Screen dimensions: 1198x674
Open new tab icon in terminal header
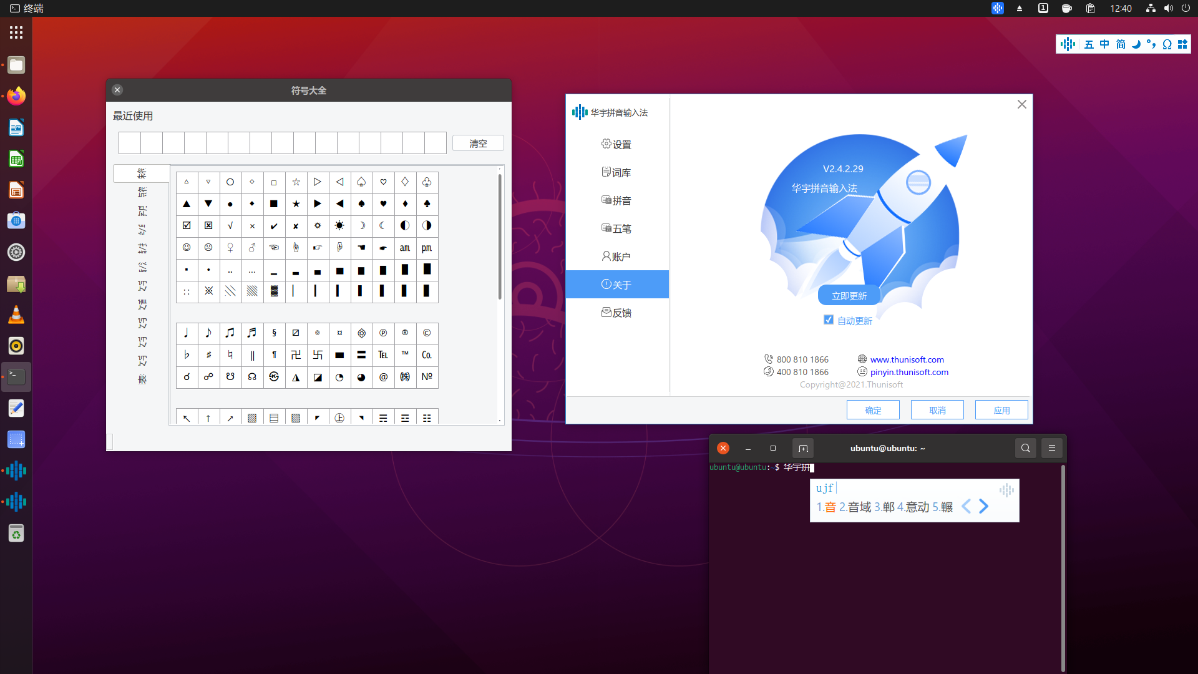point(803,448)
